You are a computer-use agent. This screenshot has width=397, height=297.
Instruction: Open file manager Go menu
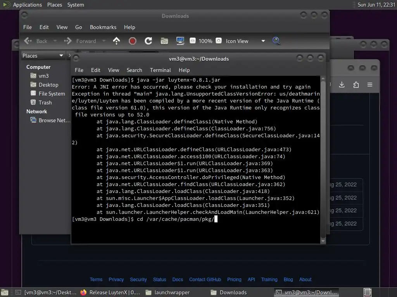point(78,27)
